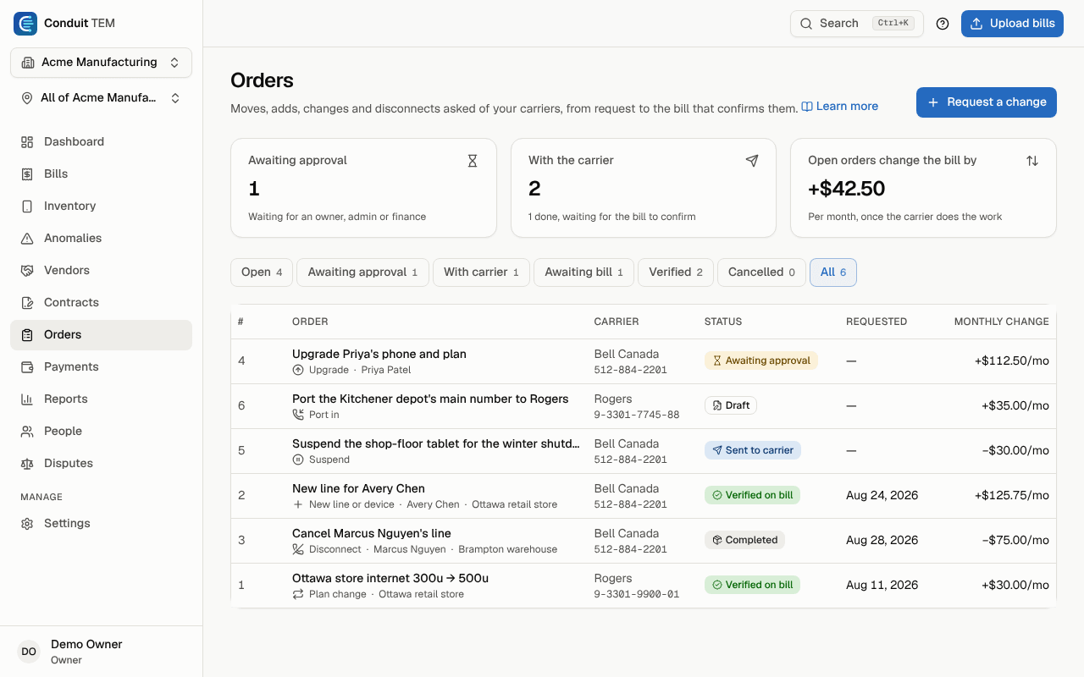This screenshot has width=1084, height=677.
Task: Open the Reports chart icon
Action: pyautogui.click(x=27, y=399)
